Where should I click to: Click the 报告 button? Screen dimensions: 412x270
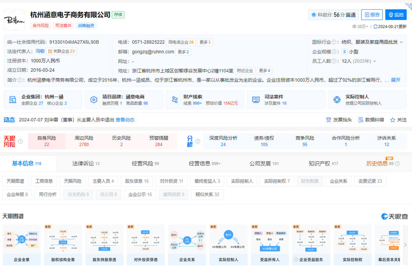click(372, 15)
